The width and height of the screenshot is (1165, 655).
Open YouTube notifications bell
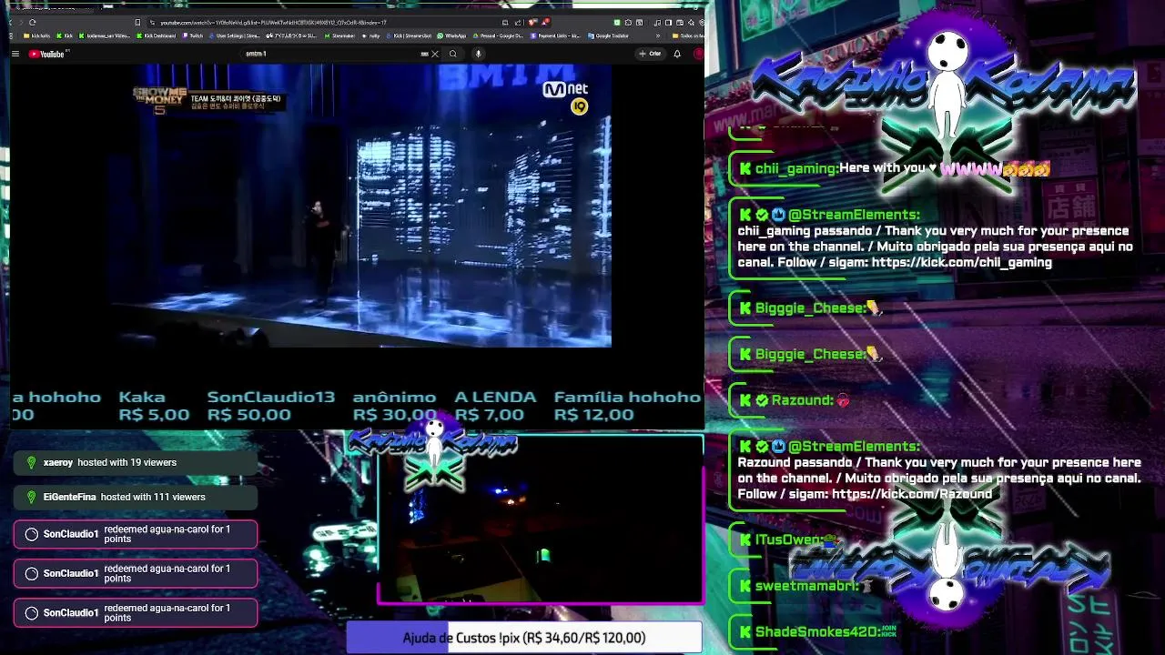tap(677, 54)
